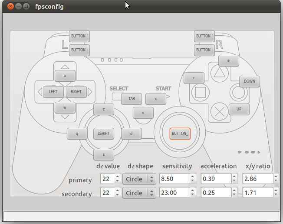Open the primary dz shape Circle dropdown

139,179
